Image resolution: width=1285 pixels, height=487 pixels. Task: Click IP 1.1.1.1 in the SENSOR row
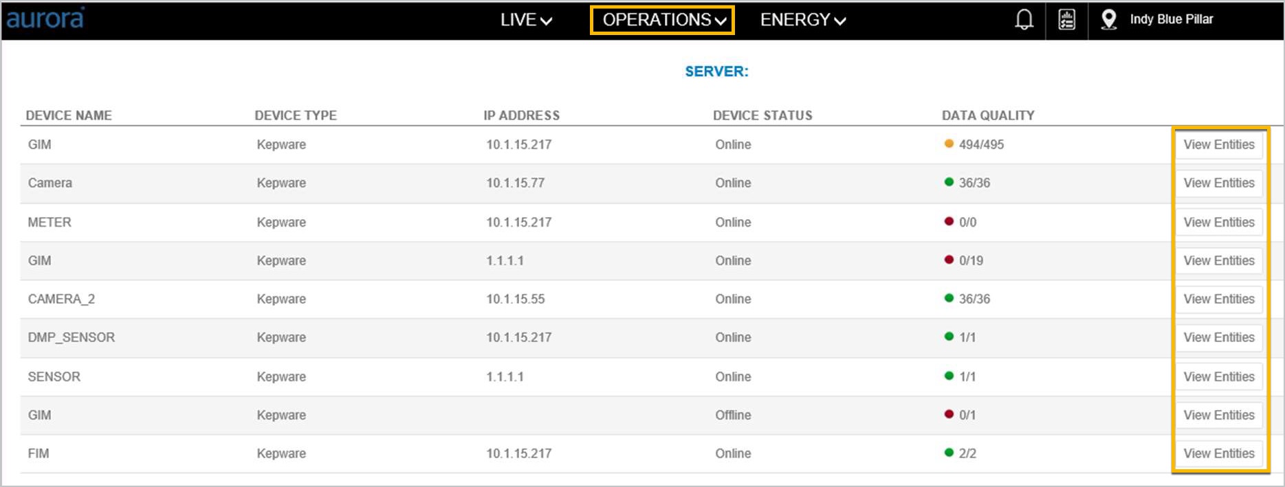505,377
